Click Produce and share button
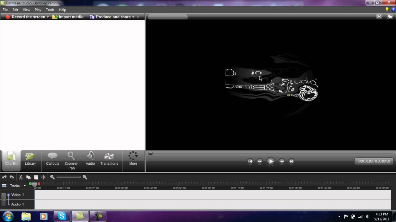The height and width of the screenshot is (222, 396). click(110, 17)
